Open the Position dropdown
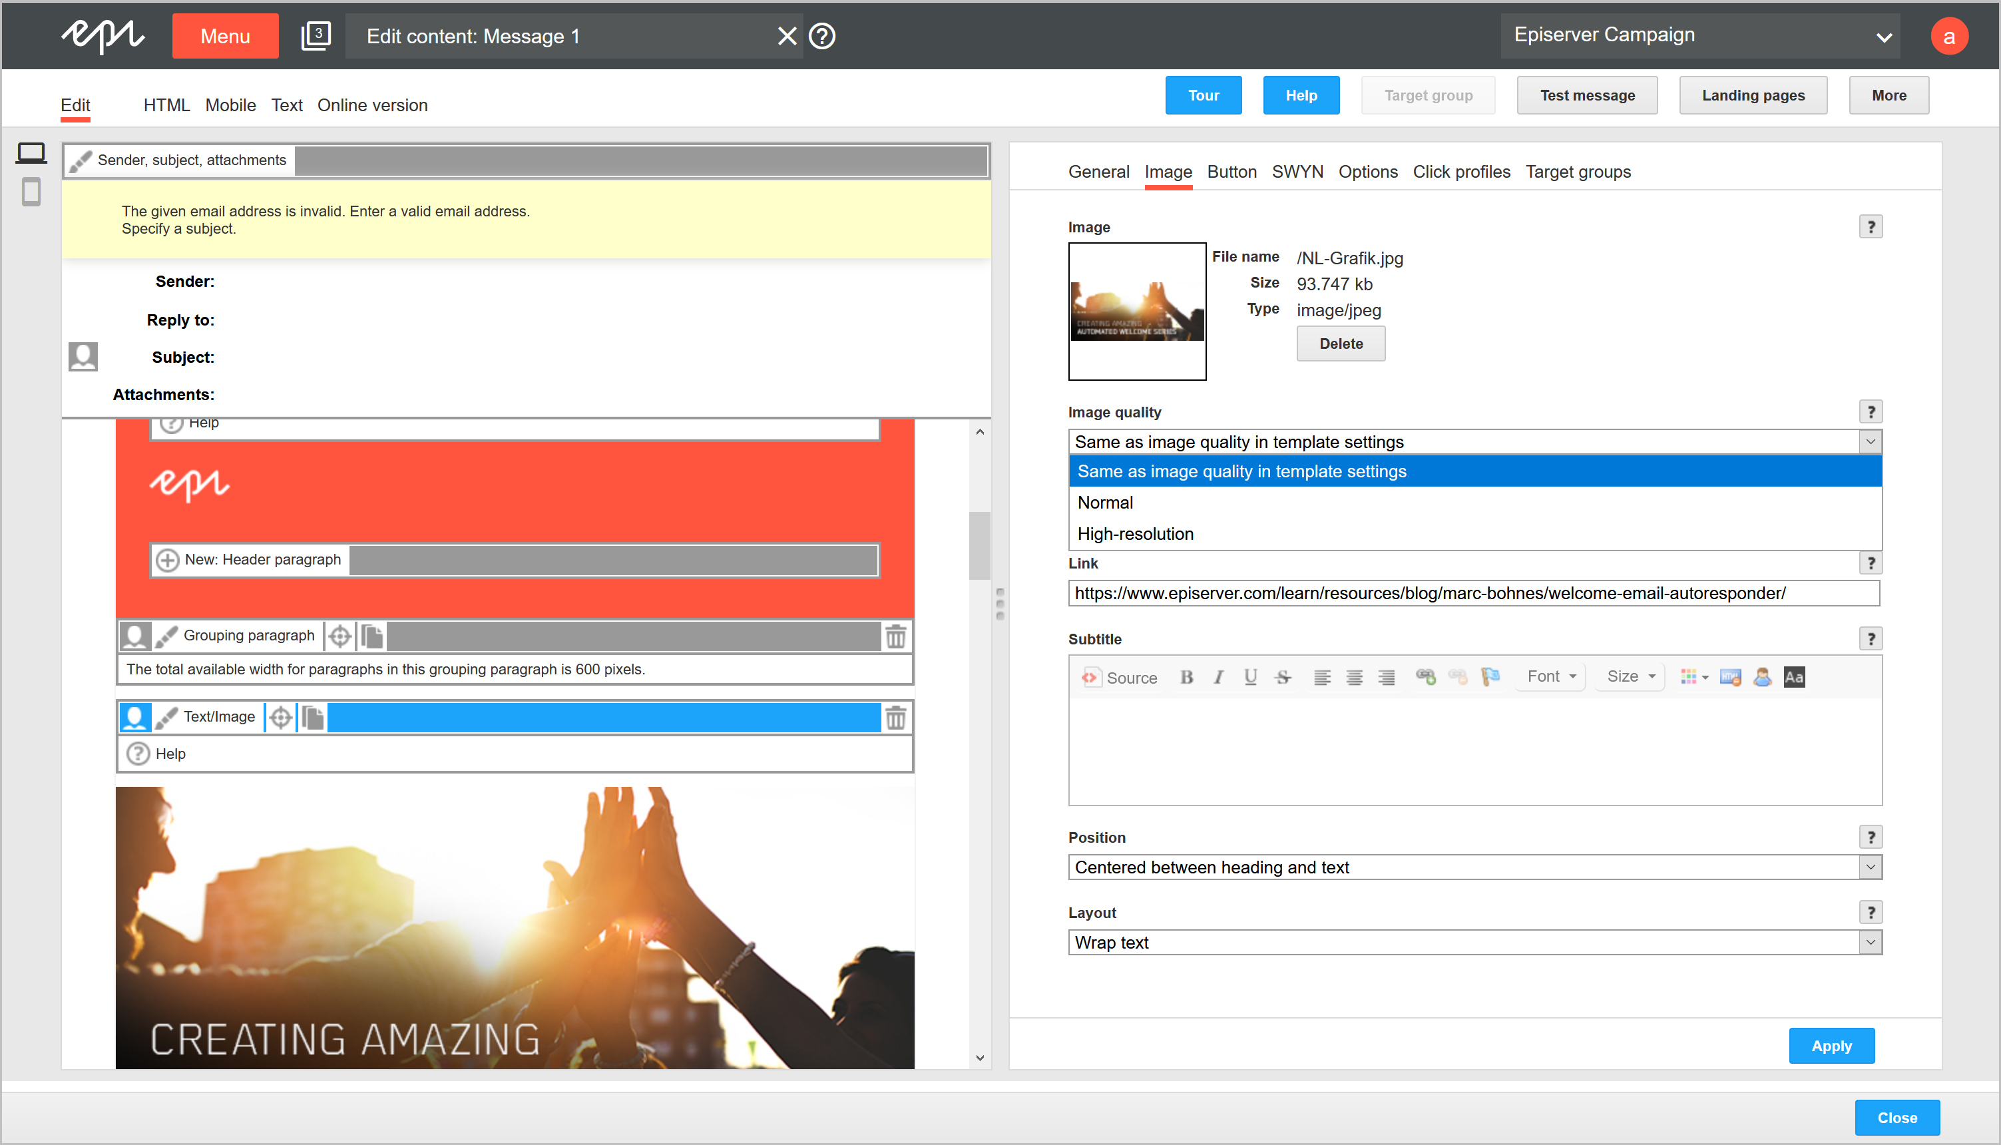Image resolution: width=2001 pixels, height=1145 pixels. click(x=1474, y=867)
